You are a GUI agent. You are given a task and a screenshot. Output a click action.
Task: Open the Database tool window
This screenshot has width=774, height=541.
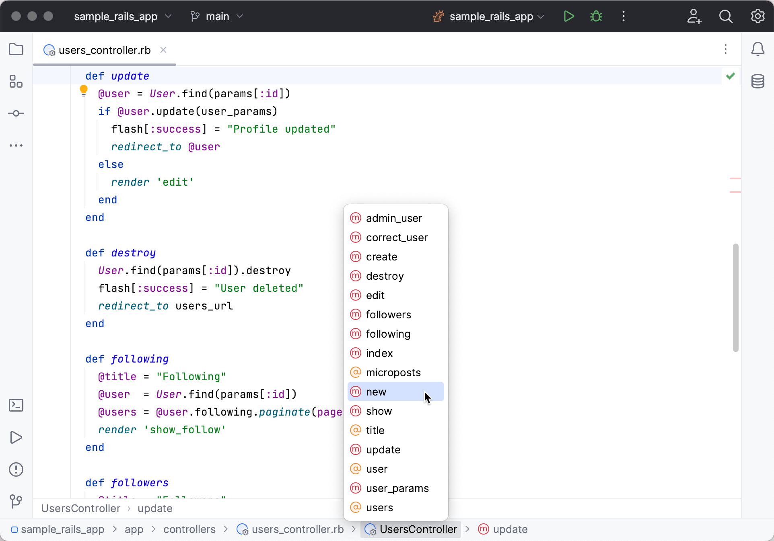[x=758, y=81]
